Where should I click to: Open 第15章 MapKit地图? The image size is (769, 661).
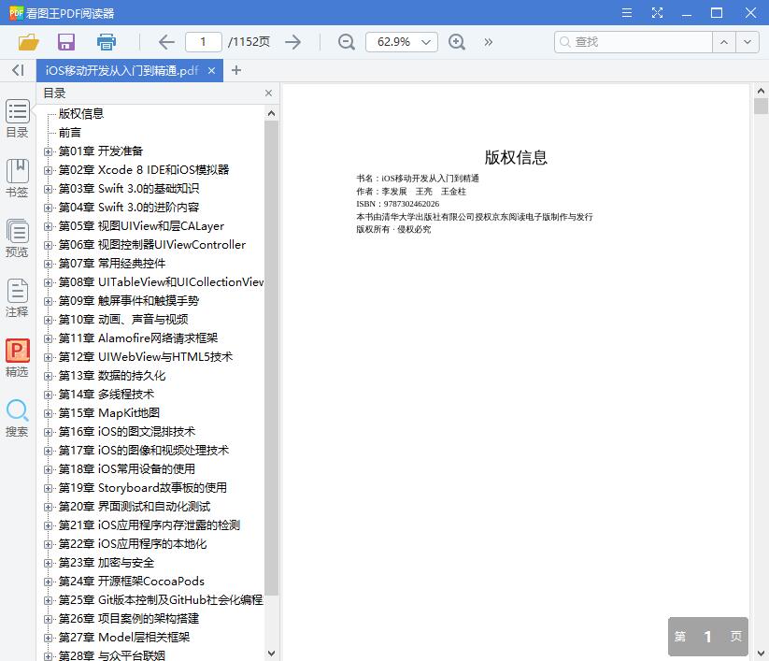pyautogui.click(x=109, y=412)
